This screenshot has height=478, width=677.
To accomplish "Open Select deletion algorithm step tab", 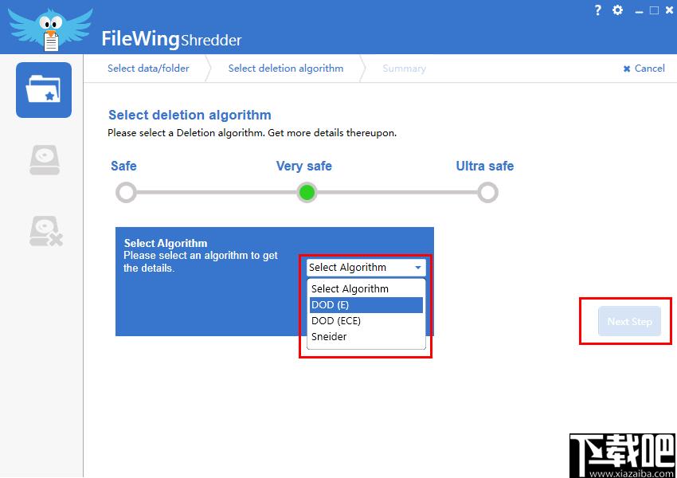I will point(286,69).
